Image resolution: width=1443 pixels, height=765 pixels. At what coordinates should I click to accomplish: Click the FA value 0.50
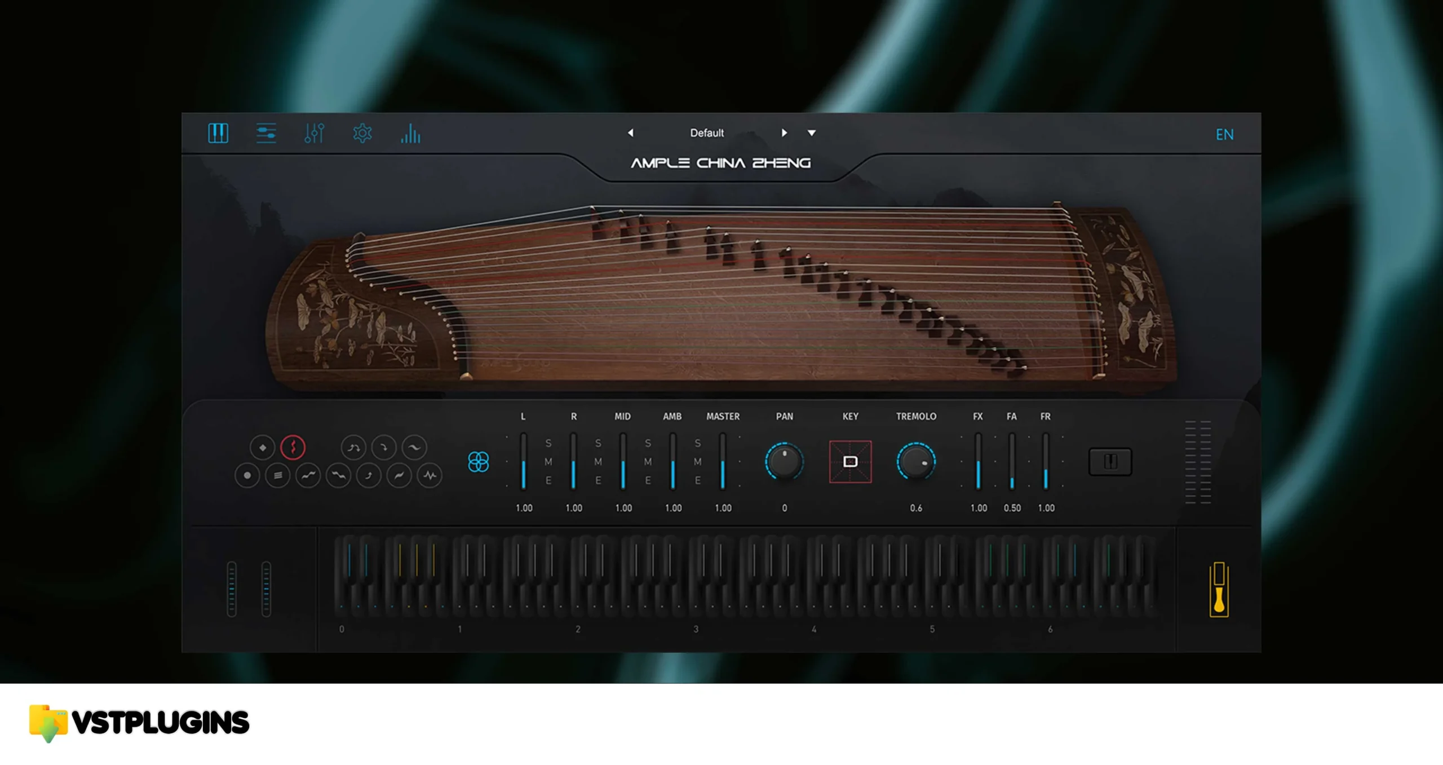(1012, 508)
